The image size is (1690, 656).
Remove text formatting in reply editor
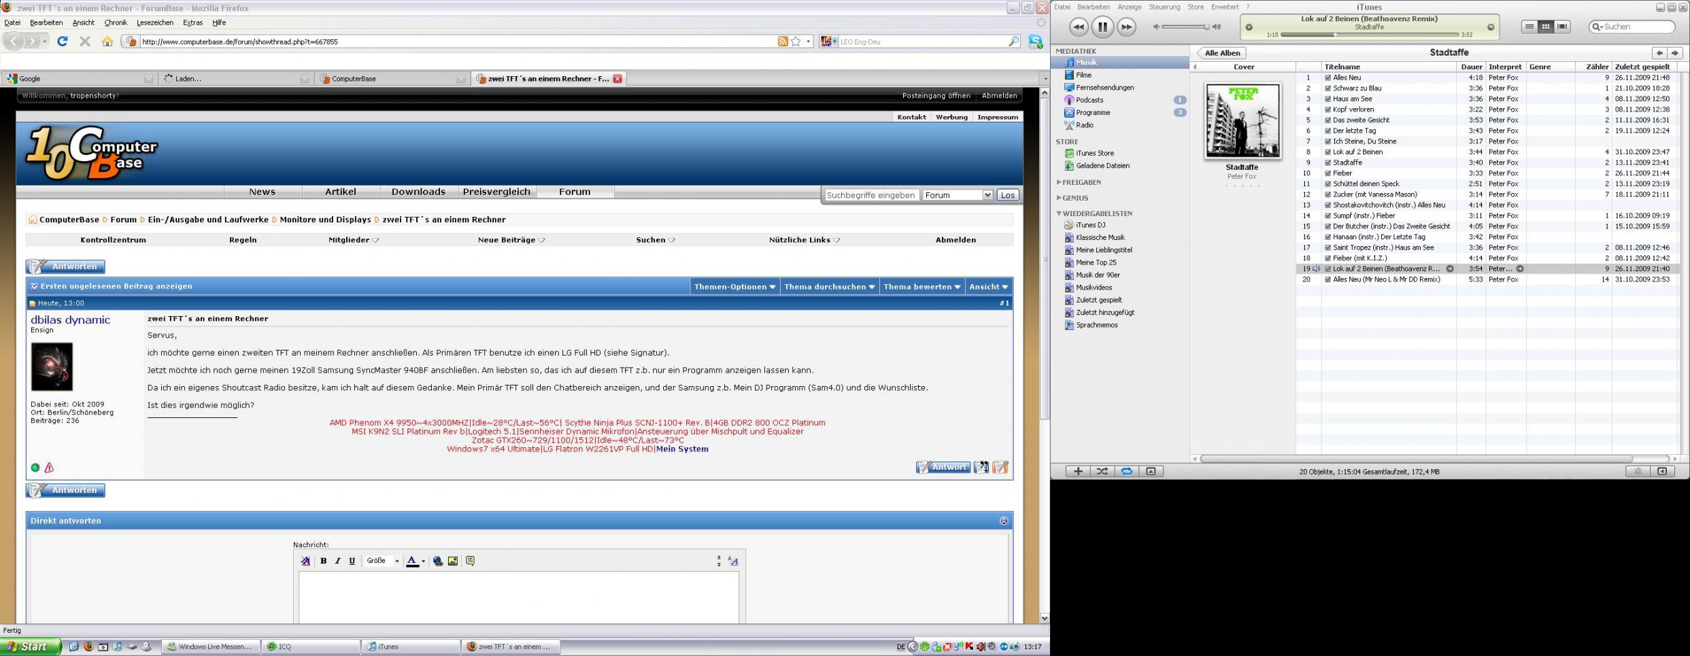click(305, 561)
